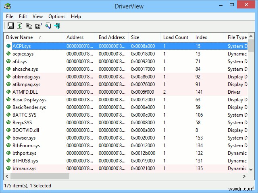
Task: Select the afd.sys driver name
Action: click(x=20, y=62)
